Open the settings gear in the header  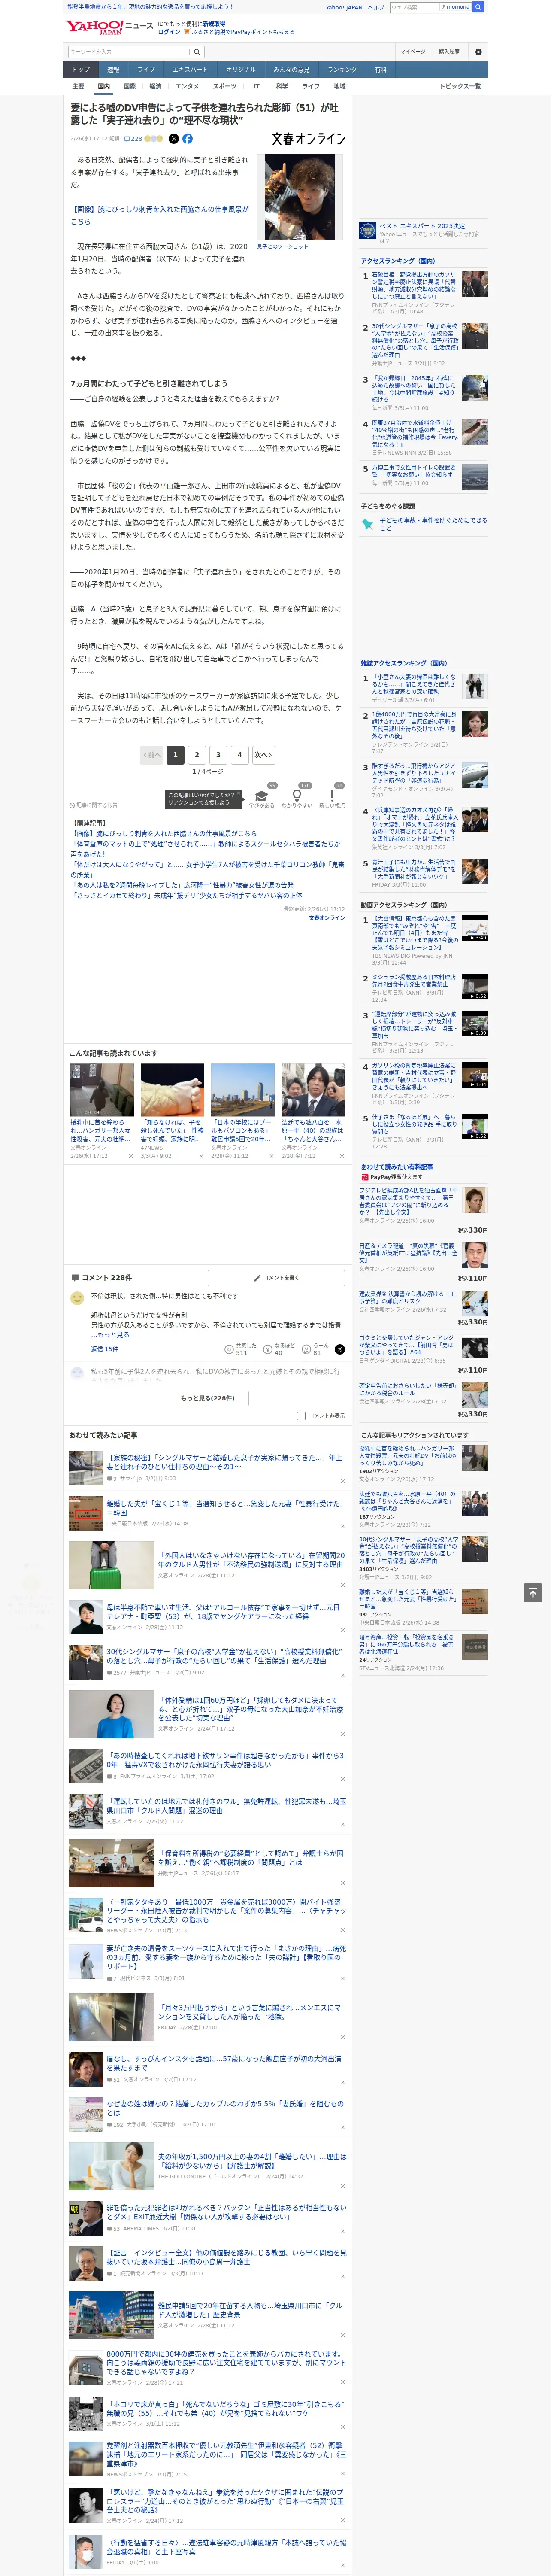tap(478, 52)
